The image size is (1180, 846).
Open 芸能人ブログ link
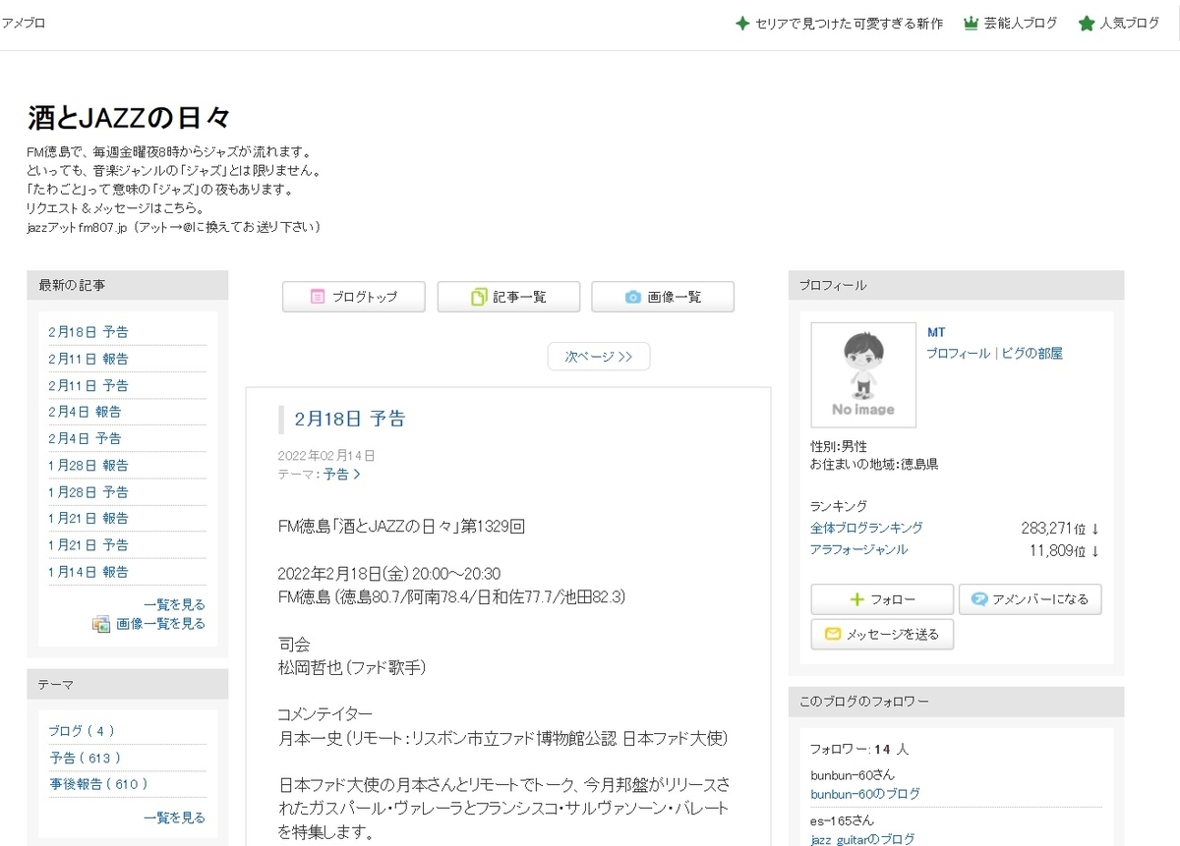click(x=1021, y=24)
